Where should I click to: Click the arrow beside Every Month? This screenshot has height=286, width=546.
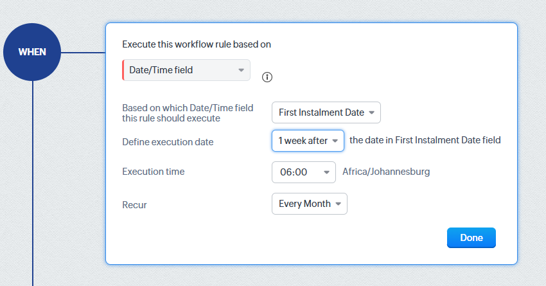[x=338, y=204]
